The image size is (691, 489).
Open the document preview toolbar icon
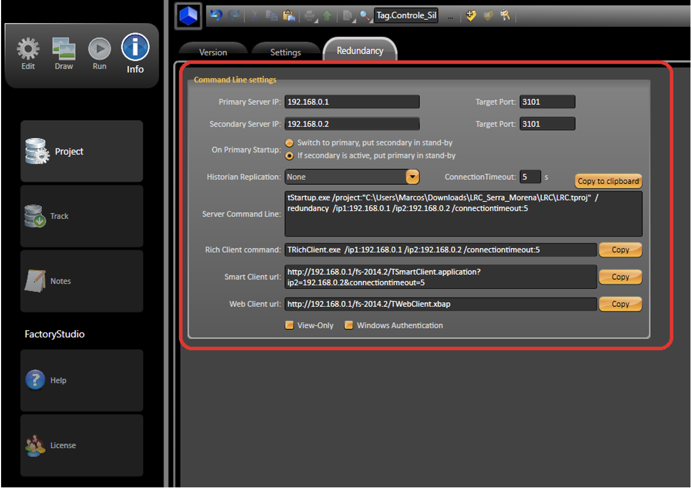348,17
